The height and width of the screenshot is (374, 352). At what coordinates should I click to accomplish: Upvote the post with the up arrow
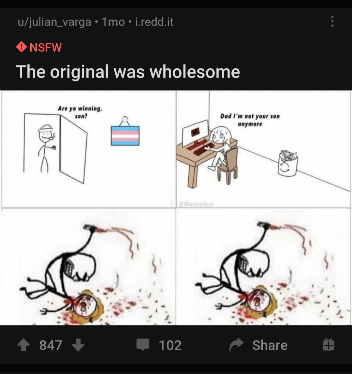(23, 345)
